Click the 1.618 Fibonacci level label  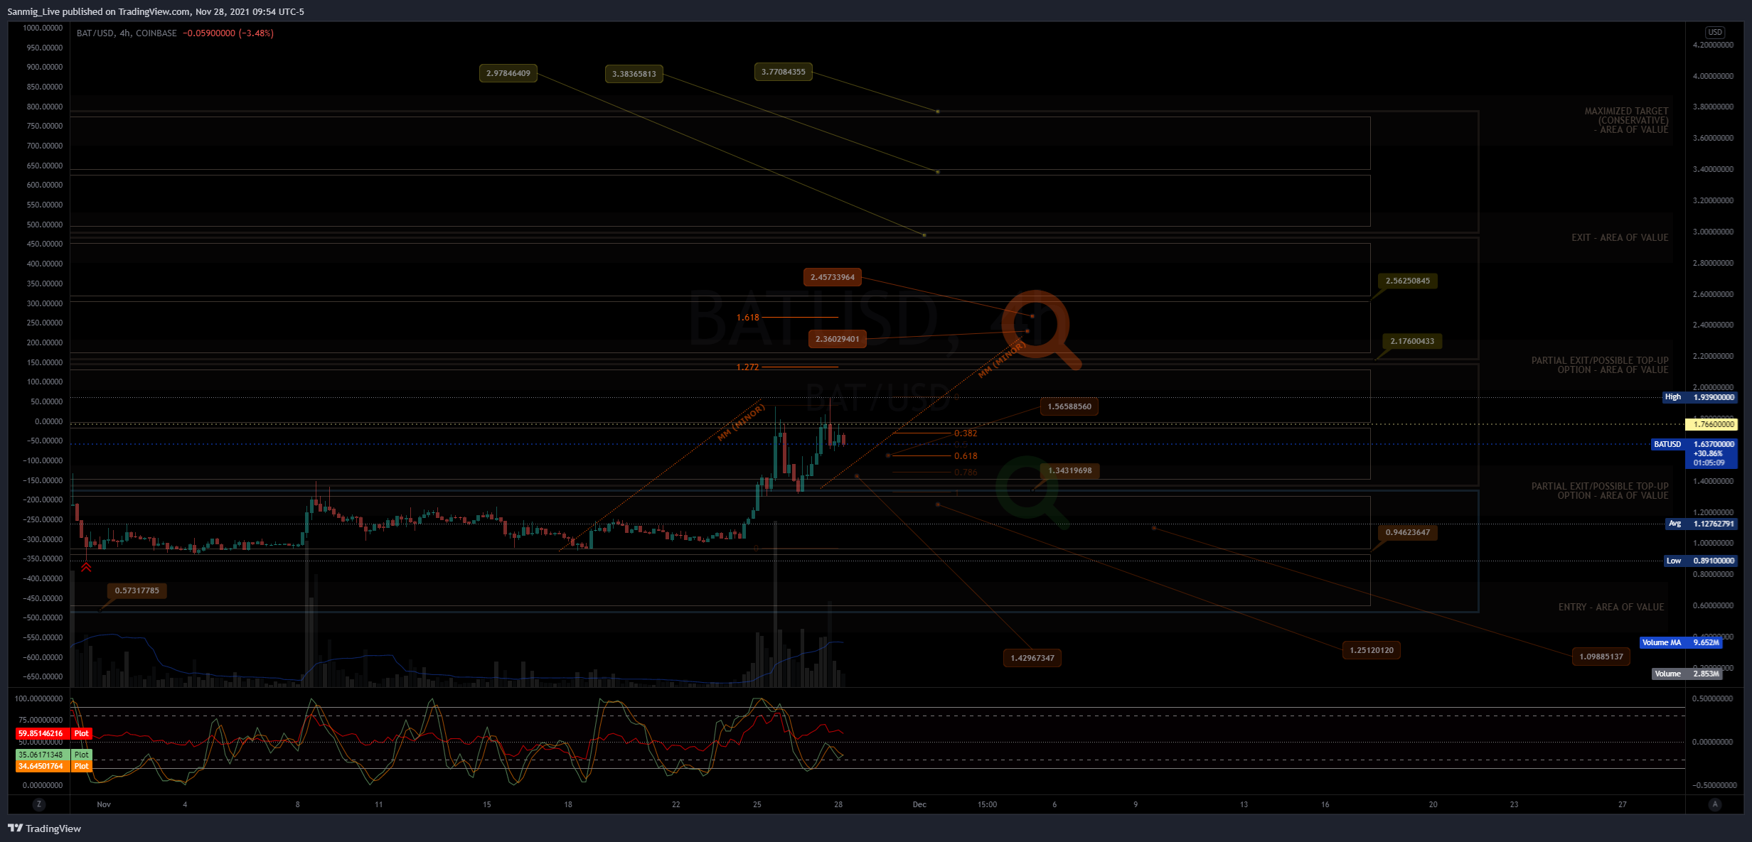tap(747, 318)
